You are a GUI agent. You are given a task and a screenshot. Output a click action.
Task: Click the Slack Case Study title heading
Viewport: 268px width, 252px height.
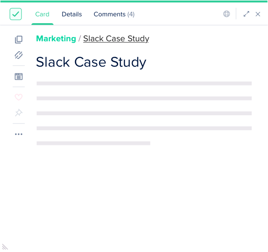point(91,62)
